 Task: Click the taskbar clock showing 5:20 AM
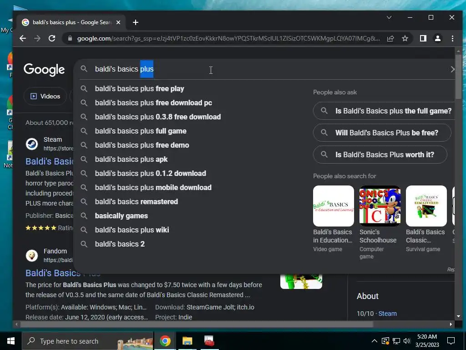(427, 341)
